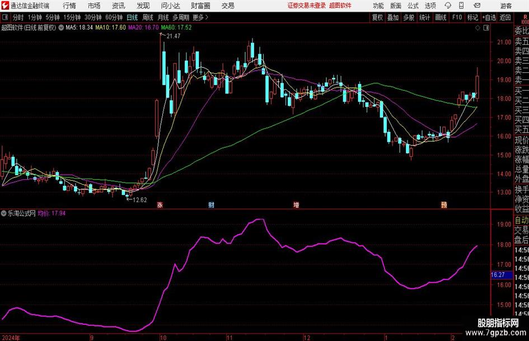This screenshot has height=341, width=529.
Task: Click the MA20: 16.70 indicator value
Action: 143,27
